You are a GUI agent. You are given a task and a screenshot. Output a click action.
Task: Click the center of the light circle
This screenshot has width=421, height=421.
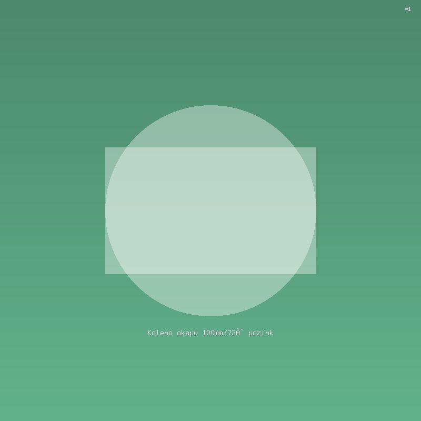click(x=210, y=210)
